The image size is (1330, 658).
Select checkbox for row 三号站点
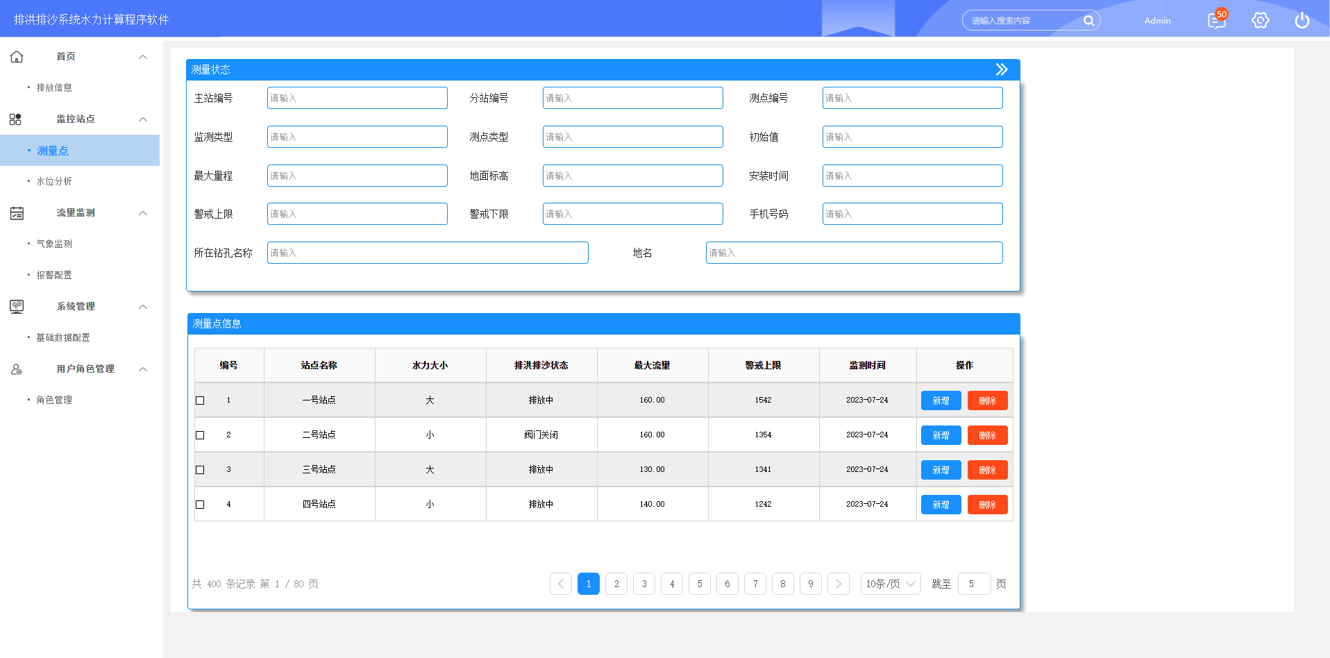pos(200,470)
